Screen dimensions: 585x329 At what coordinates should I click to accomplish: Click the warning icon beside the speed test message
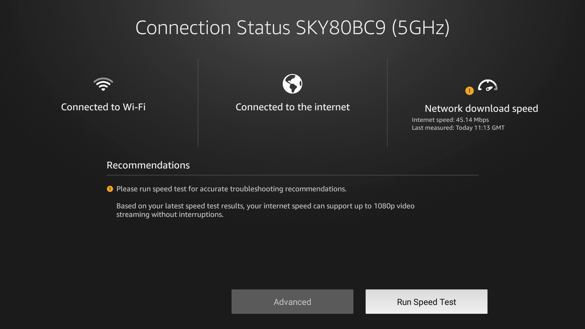pyautogui.click(x=110, y=189)
